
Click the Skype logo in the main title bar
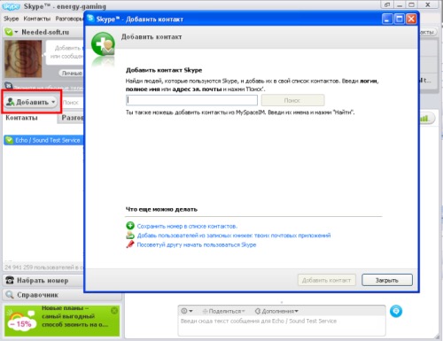pyautogui.click(x=11, y=6)
